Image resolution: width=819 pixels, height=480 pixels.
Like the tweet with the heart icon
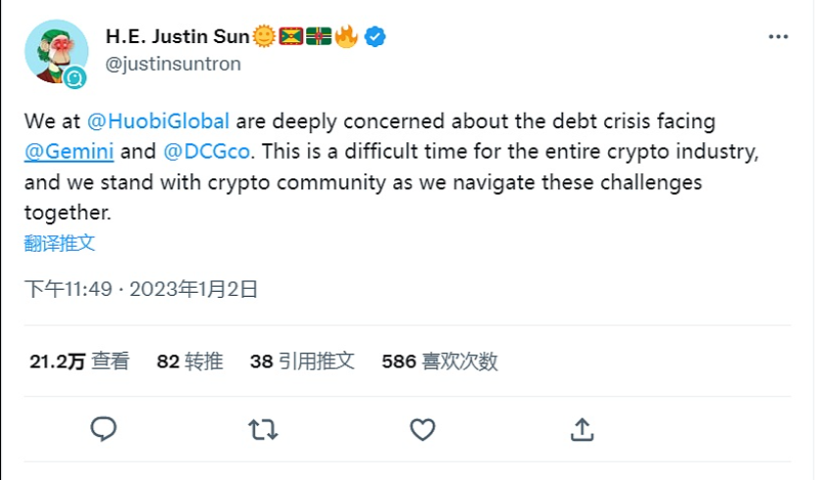click(x=422, y=428)
